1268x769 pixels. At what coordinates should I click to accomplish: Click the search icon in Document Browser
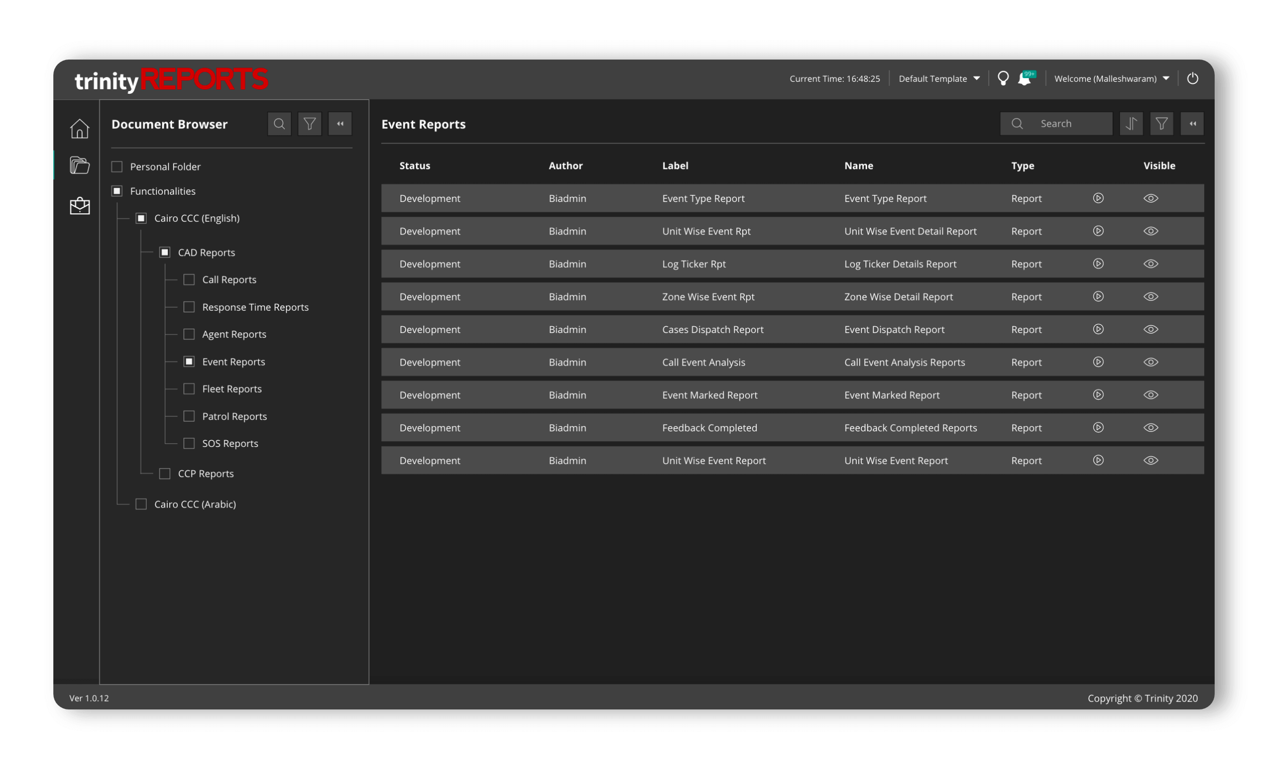[279, 124]
